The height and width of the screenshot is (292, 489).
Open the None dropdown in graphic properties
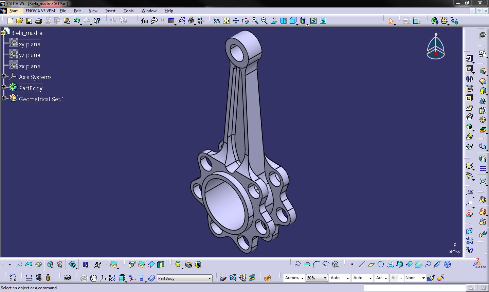(x=423, y=278)
